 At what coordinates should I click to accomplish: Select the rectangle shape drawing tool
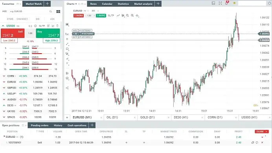tap(67, 49)
